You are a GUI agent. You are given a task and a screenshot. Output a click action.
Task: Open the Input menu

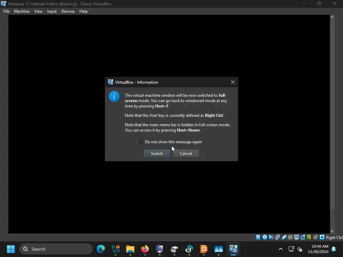[52, 11]
